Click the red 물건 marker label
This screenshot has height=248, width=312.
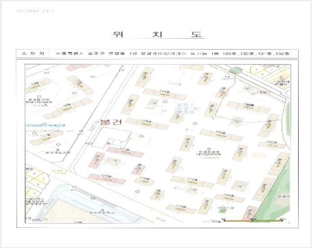click(111, 122)
